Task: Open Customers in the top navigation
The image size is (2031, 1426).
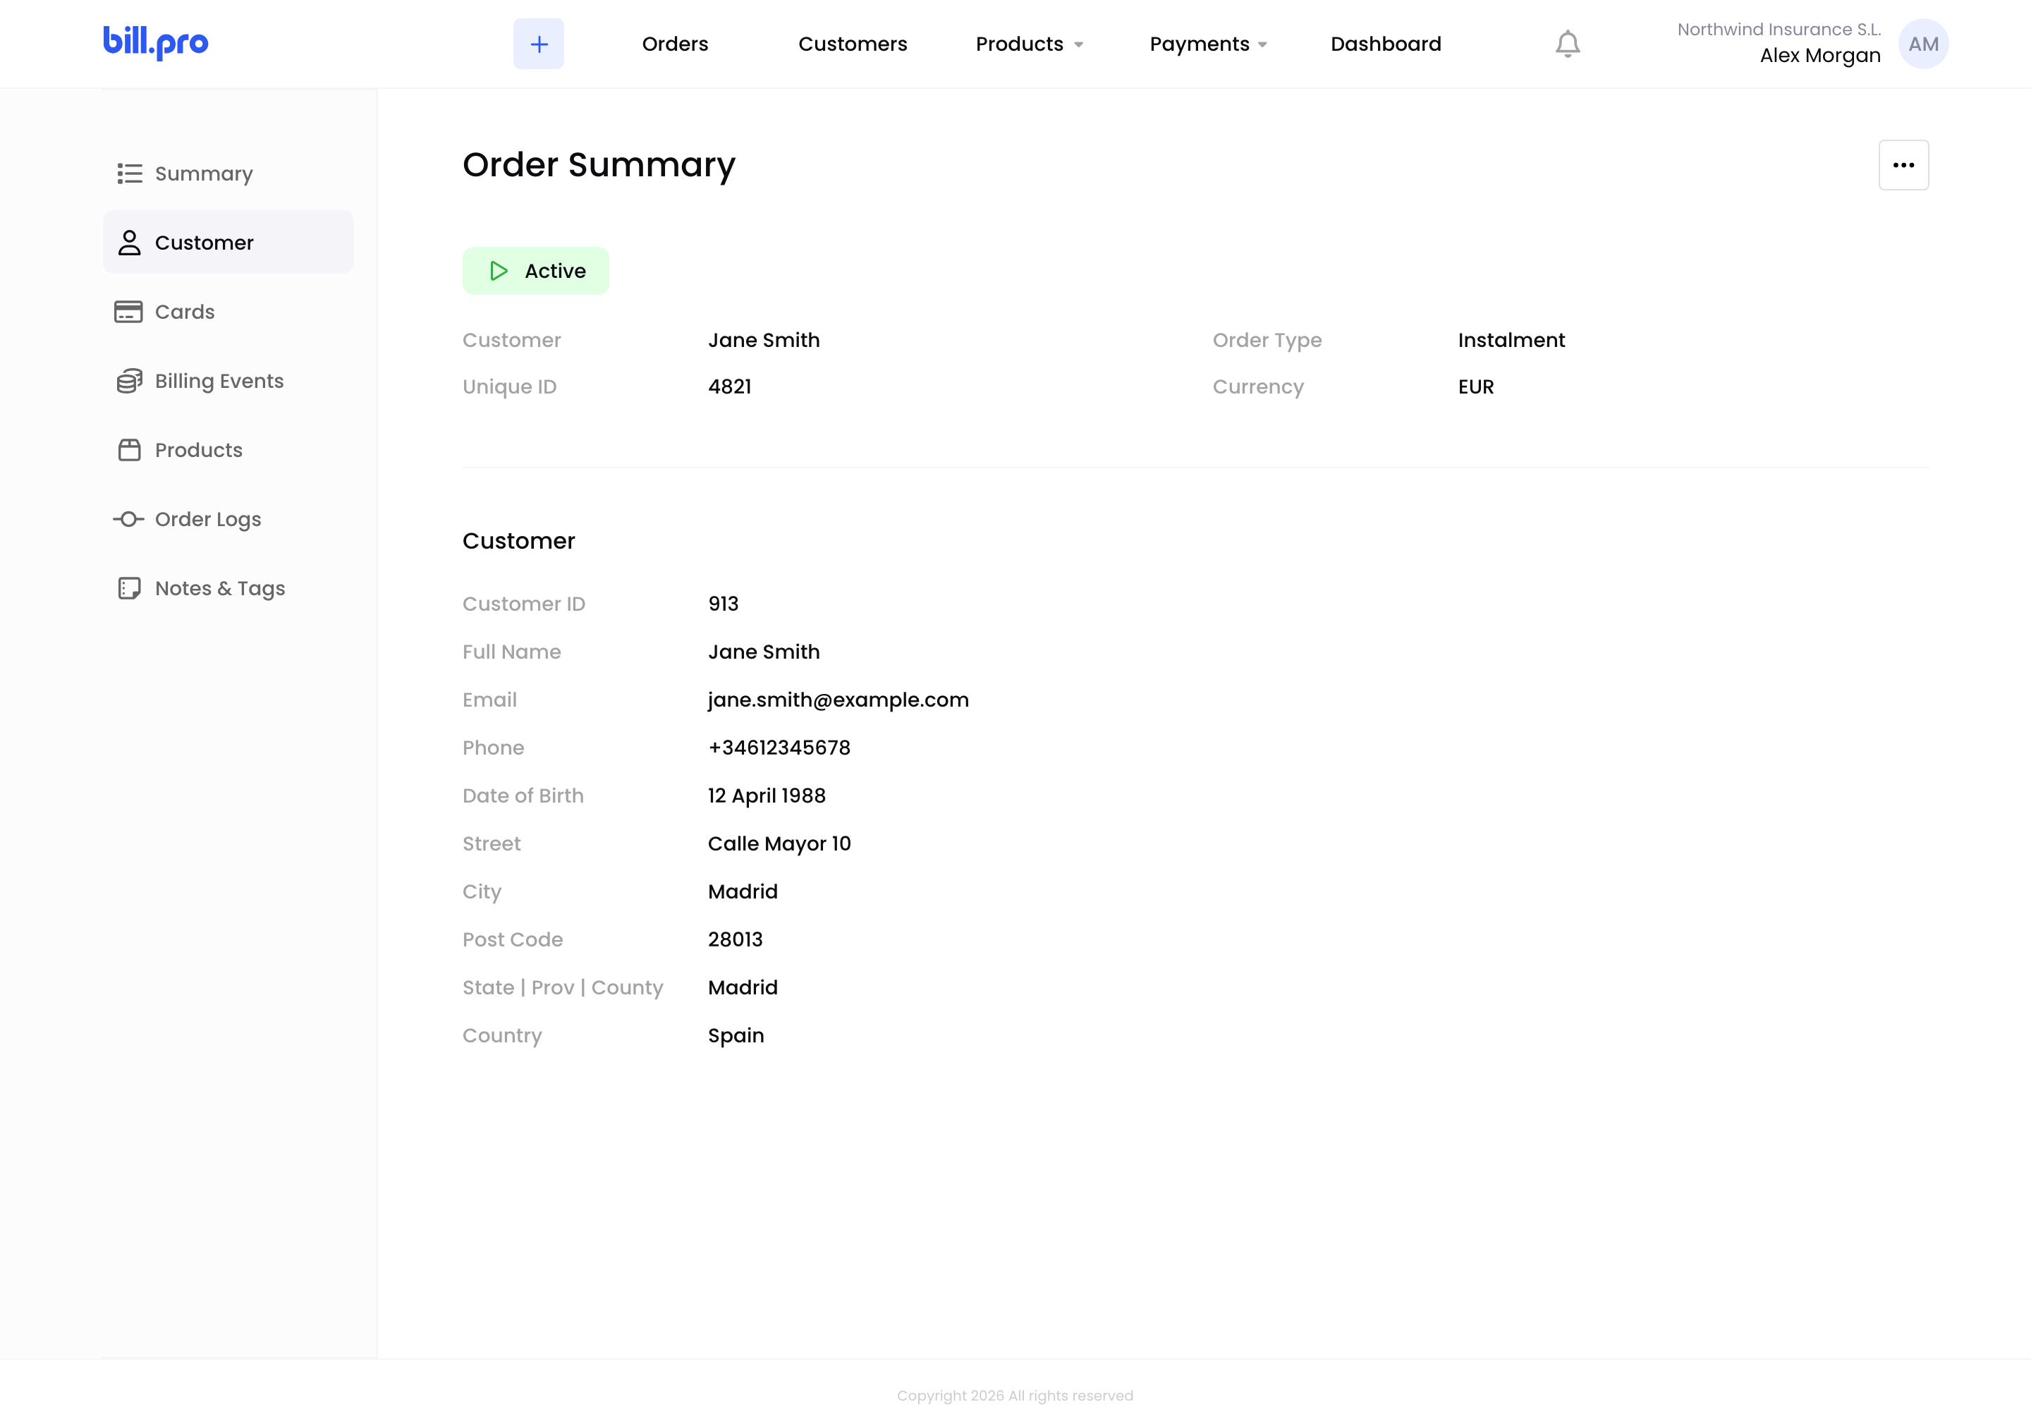Action: [x=853, y=43]
